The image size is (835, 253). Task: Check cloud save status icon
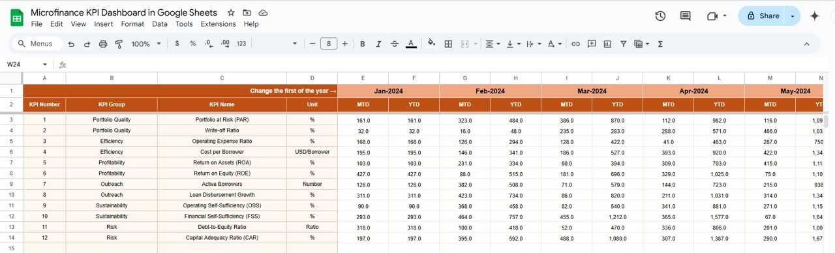point(263,13)
